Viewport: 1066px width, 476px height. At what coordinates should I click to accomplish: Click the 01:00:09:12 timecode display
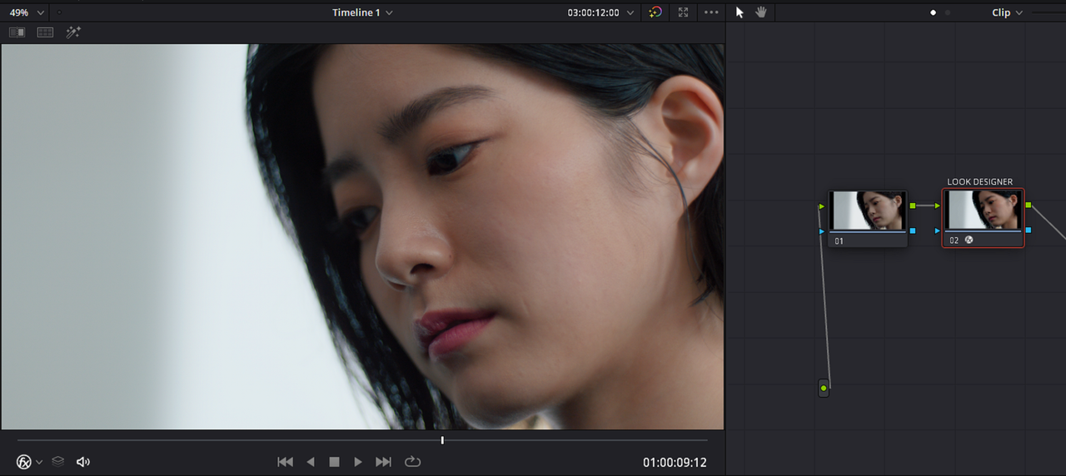click(675, 462)
